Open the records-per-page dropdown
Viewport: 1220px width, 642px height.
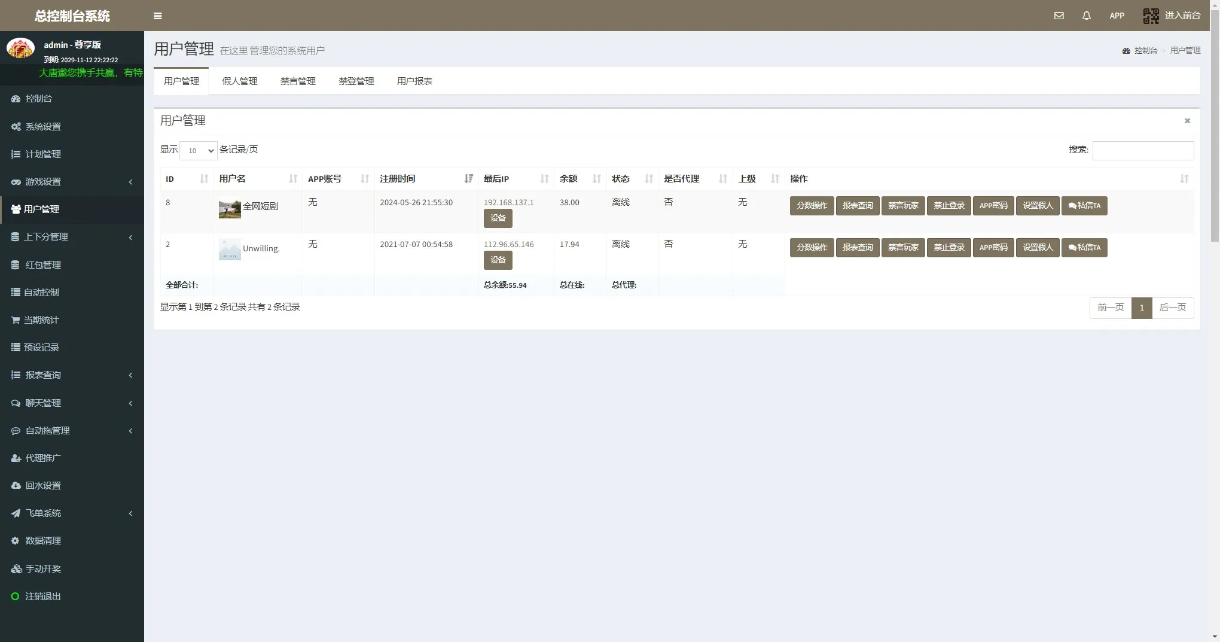[198, 151]
